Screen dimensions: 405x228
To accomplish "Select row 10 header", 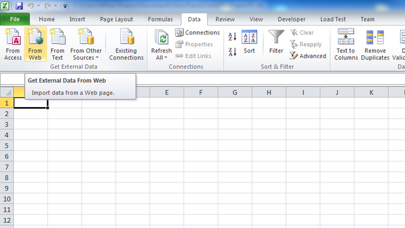I will click(x=7, y=199).
